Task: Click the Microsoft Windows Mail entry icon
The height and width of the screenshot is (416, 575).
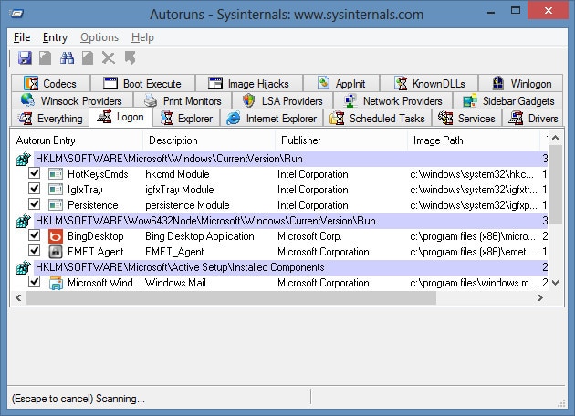Action: click(x=56, y=283)
